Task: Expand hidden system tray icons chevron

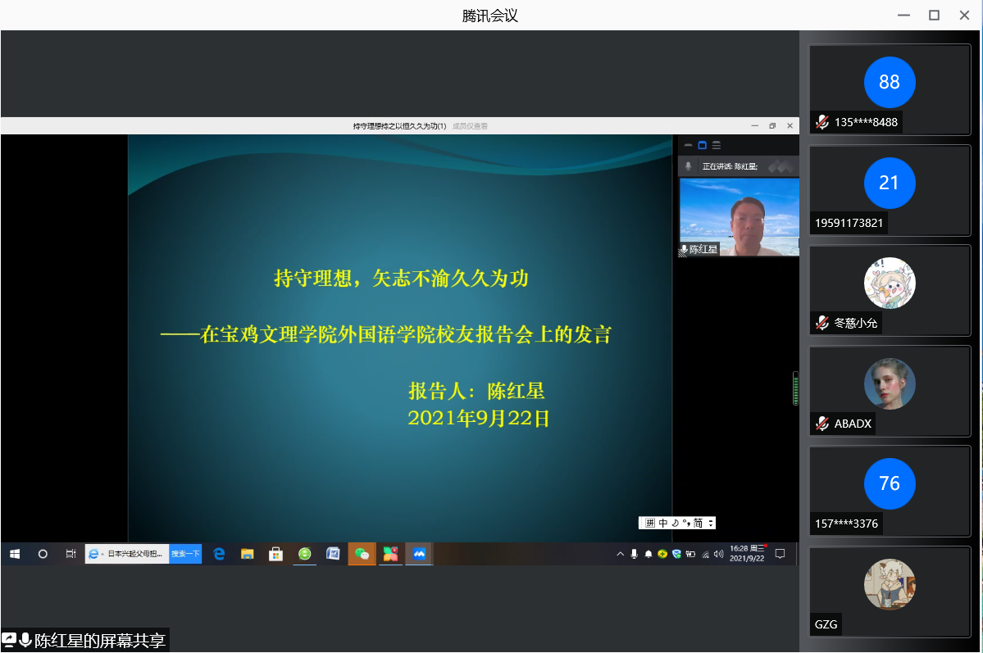Action: (621, 554)
